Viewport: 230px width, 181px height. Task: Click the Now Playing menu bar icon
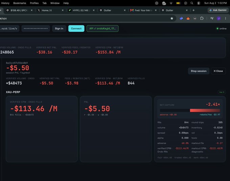tap(186, 3)
